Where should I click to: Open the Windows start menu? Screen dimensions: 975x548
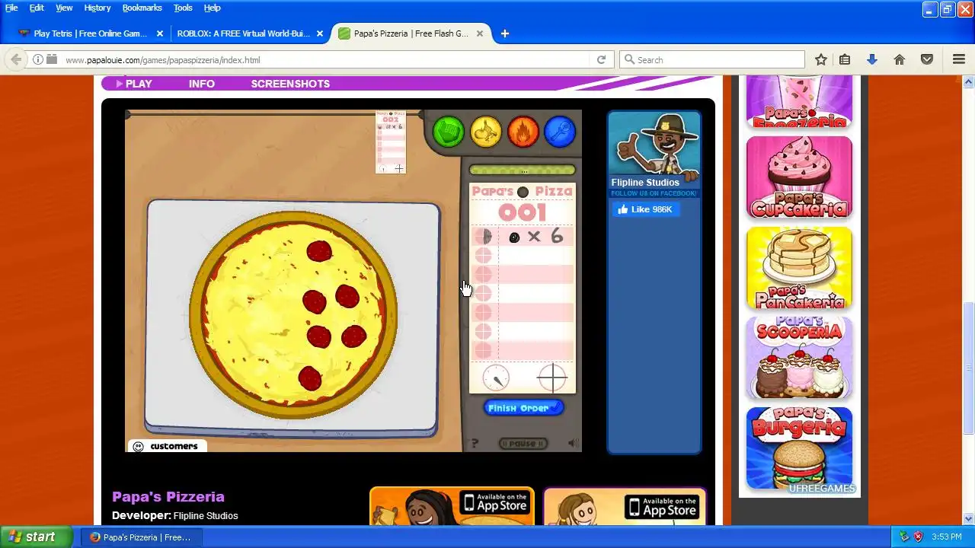point(36,537)
